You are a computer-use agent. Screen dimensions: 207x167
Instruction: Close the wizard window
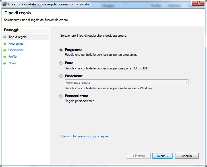(x=198, y=3)
